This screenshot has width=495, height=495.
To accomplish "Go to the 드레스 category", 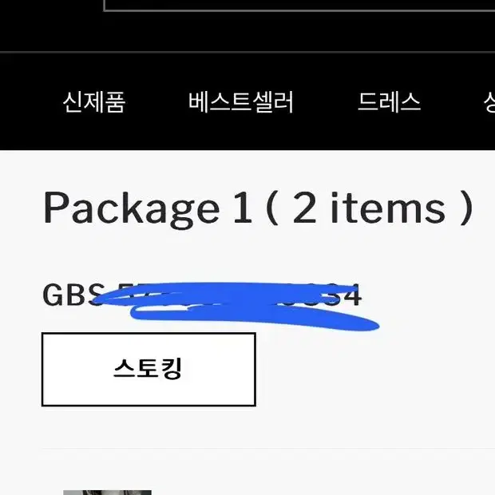I will [x=389, y=102].
